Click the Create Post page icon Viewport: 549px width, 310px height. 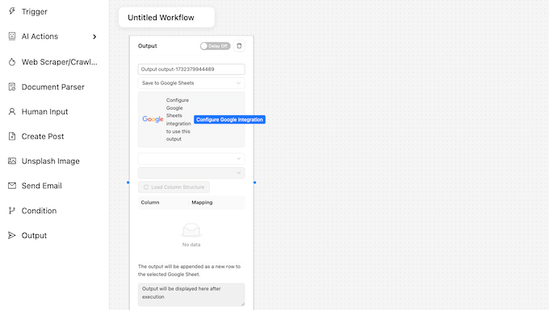pyautogui.click(x=12, y=136)
